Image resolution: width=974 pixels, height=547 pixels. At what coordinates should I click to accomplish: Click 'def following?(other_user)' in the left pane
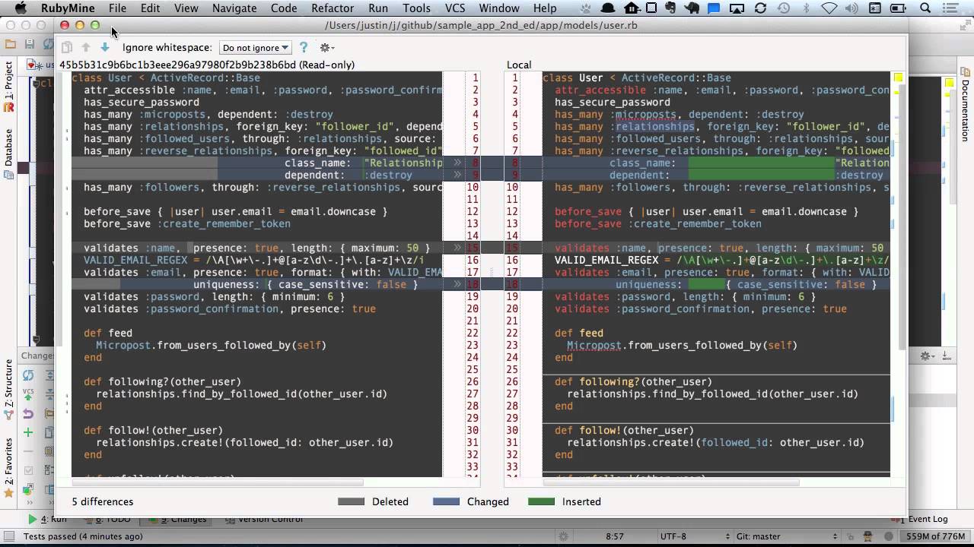(x=162, y=381)
